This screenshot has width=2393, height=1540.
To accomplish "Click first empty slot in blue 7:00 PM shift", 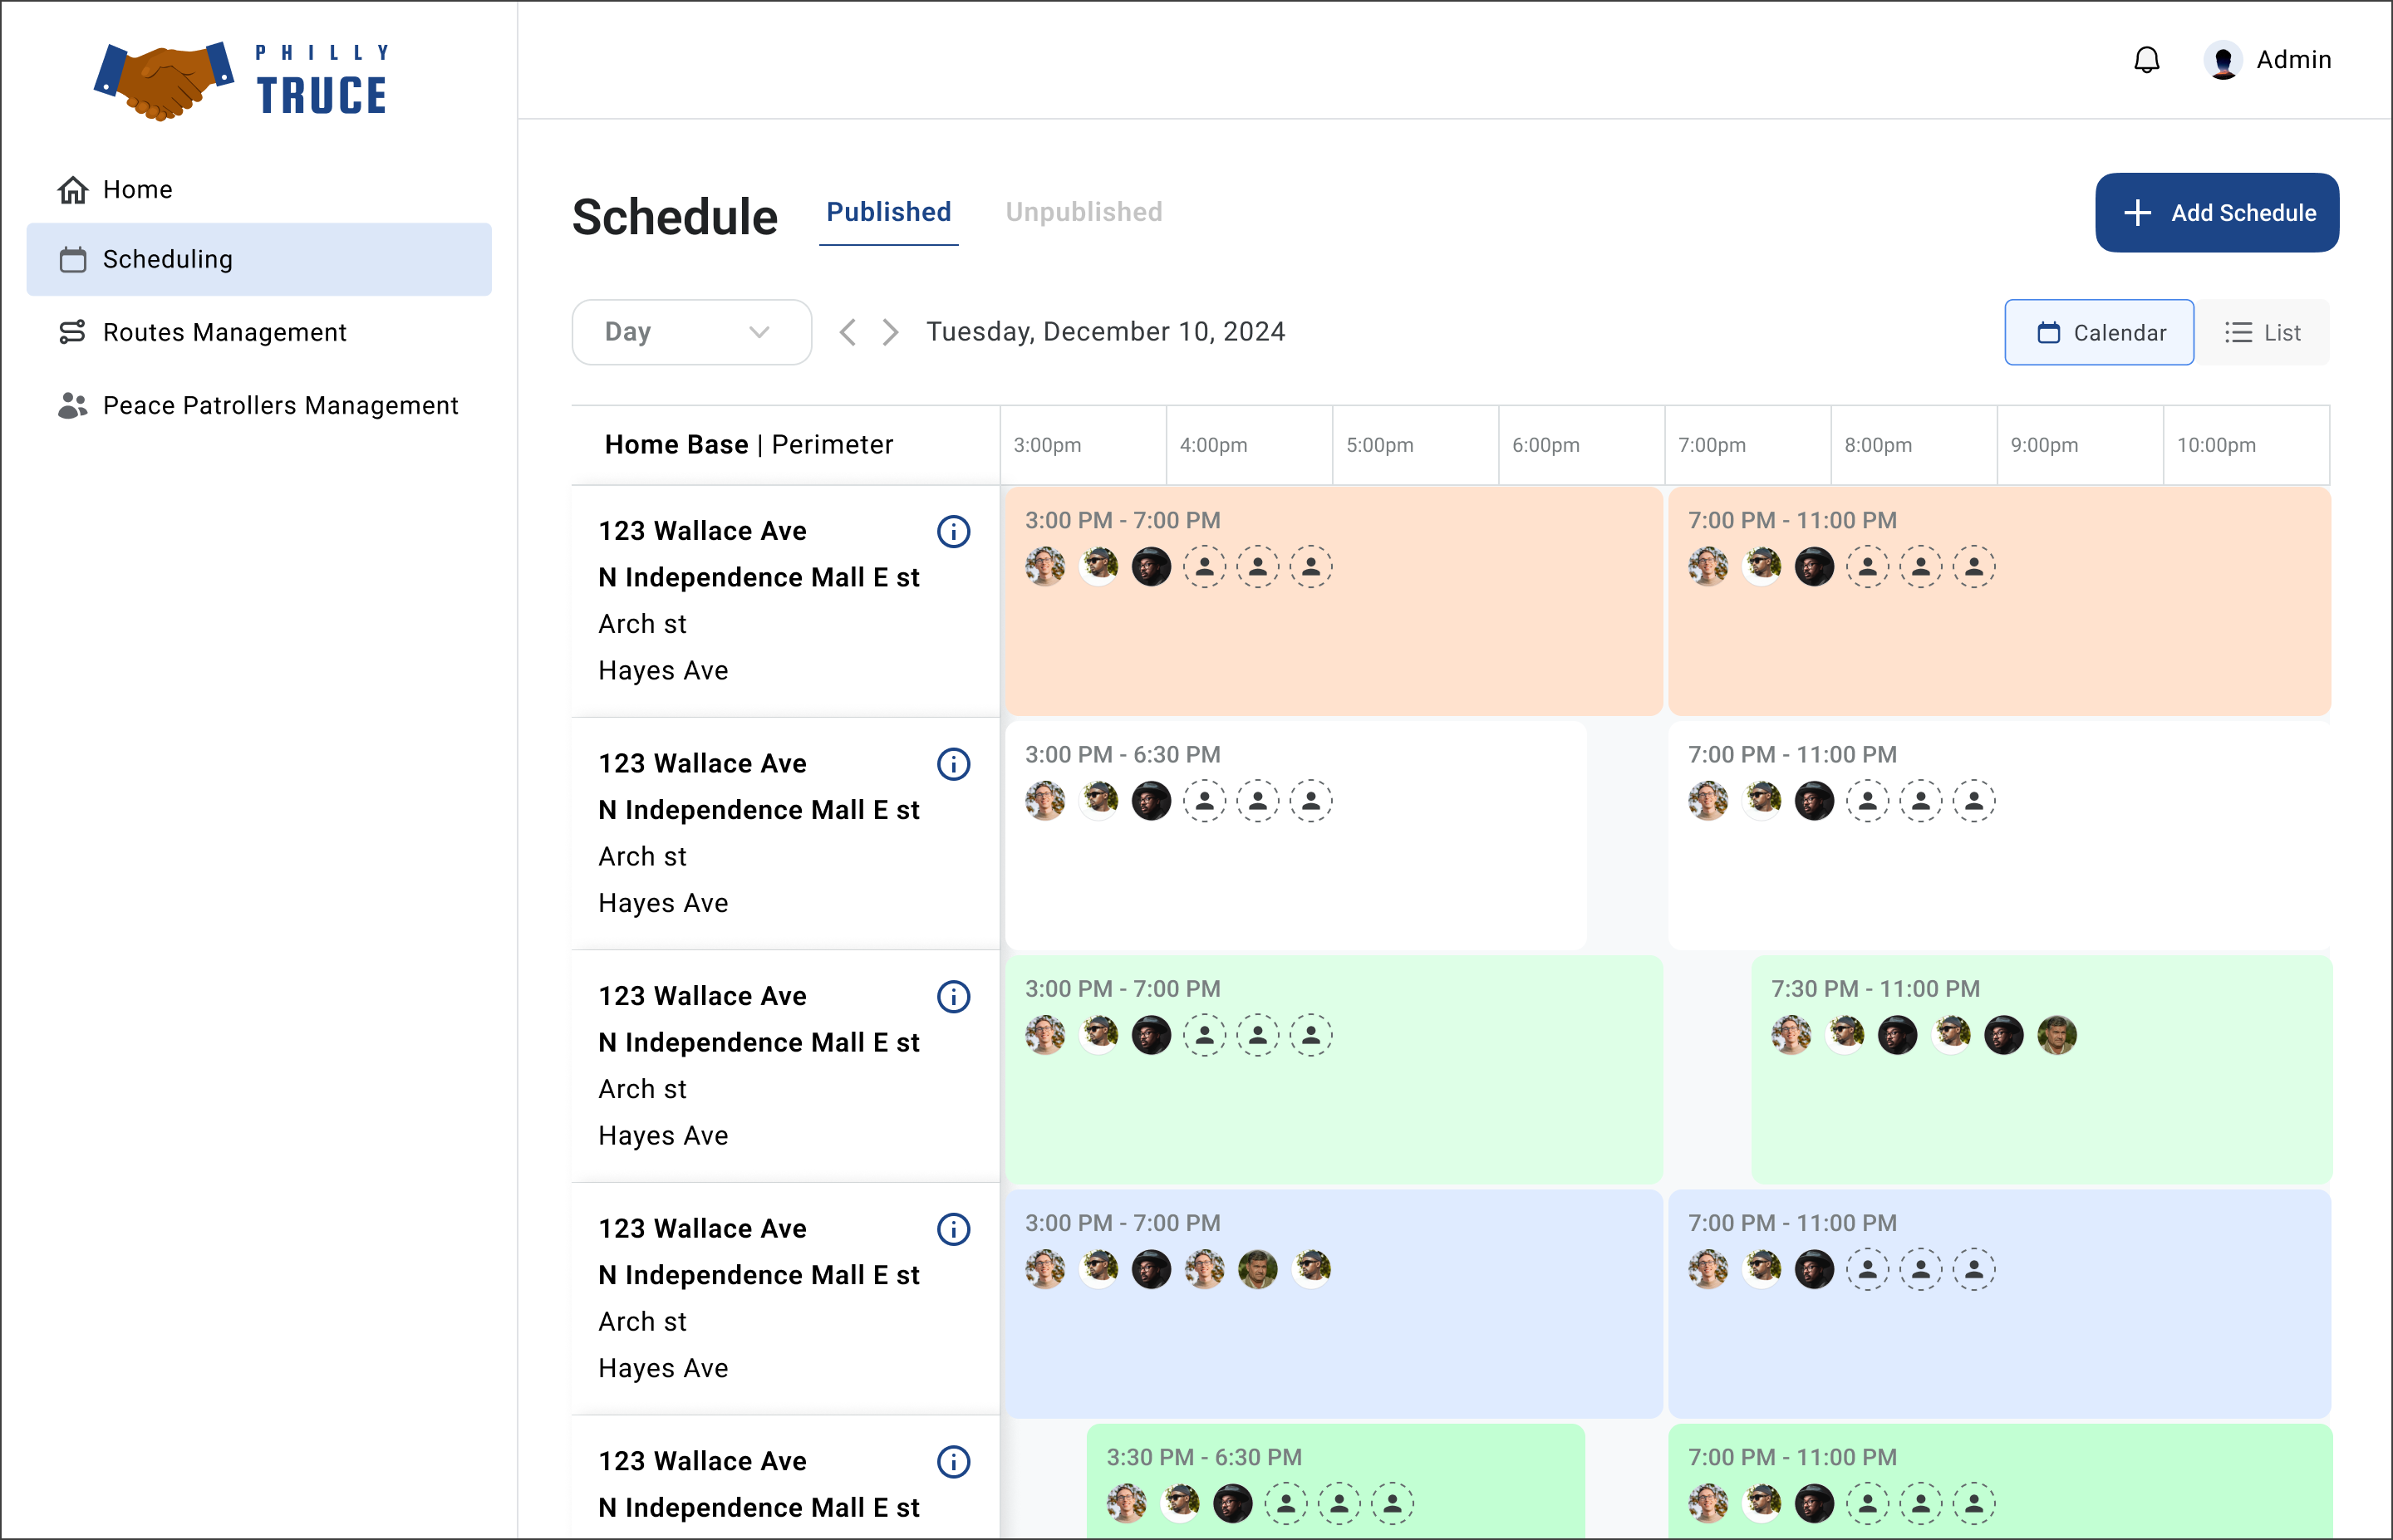I will tap(1867, 1270).
